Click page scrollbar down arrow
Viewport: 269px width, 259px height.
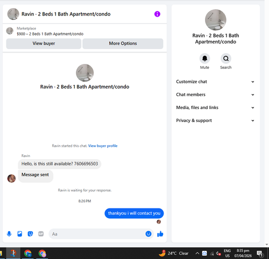click(267, 244)
